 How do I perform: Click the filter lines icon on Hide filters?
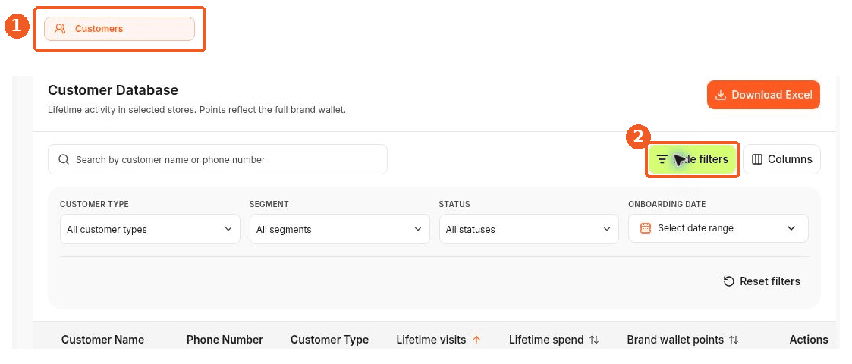tap(662, 159)
